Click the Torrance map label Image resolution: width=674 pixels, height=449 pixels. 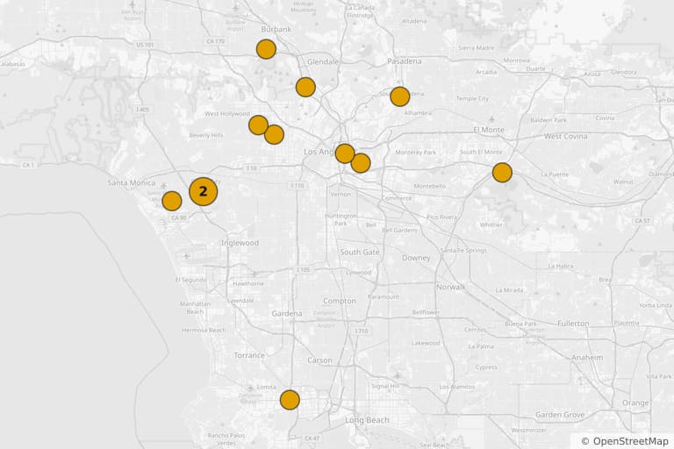[249, 355]
